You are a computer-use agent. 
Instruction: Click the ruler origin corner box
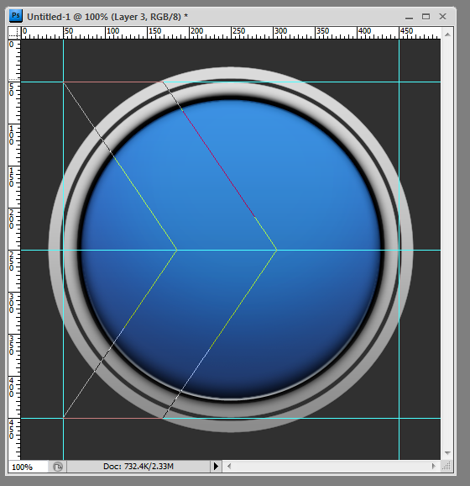click(14, 33)
